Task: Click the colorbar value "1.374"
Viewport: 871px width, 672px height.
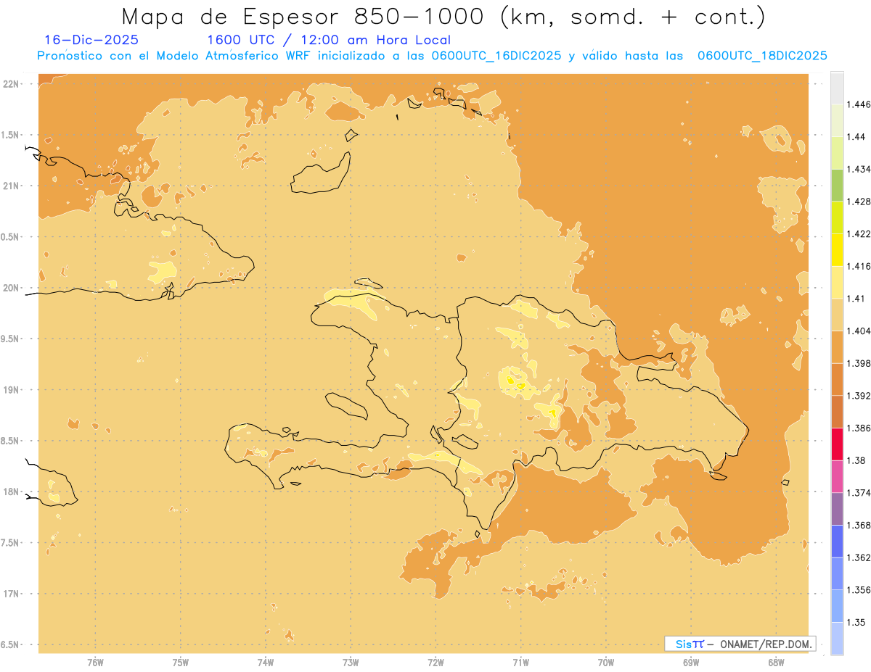Action: (858, 493)
